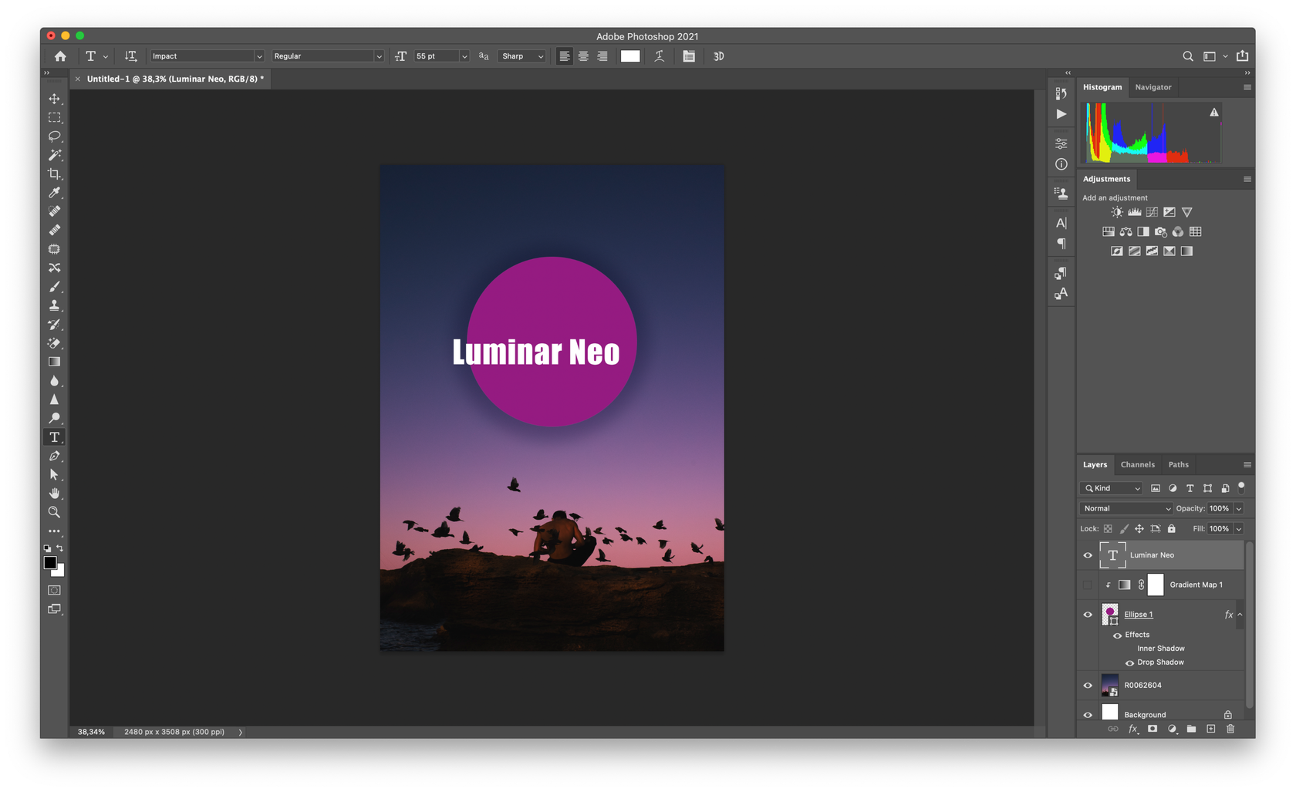The width and height of the screenshot is (1296, 792).
Task: Select the Ellipse 1 layer thumbnail
Action: point(1110,615)
